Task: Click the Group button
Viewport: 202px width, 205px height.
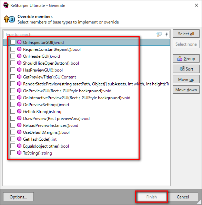Action: [186, 58]
